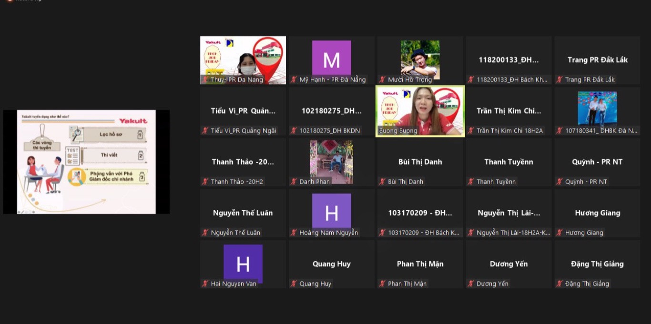The image size is (651, 324).
Task: Click the Yakult logo on the shared slide
Action: pyautogui.click(x=133, y=121)
